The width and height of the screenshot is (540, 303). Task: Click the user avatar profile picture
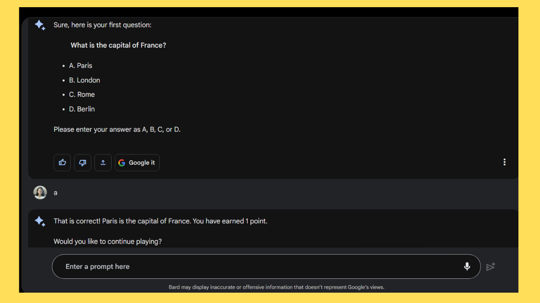[x=40, y=192]
